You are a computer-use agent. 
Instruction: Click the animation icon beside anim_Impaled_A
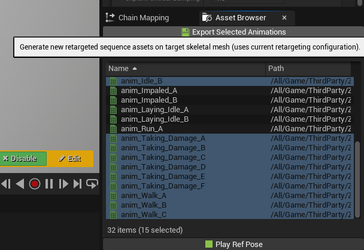click(113, 91)
